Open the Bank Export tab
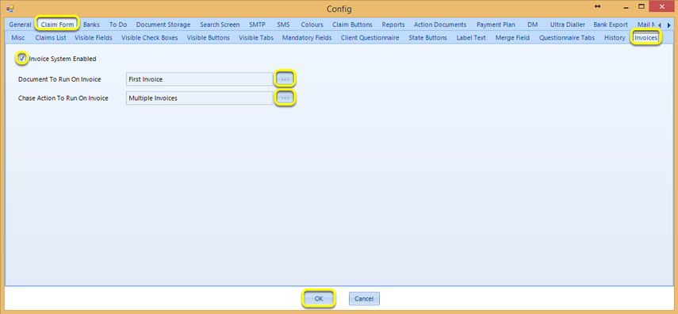The height and width of the screenshot is (314, 678). coord(611,25)
